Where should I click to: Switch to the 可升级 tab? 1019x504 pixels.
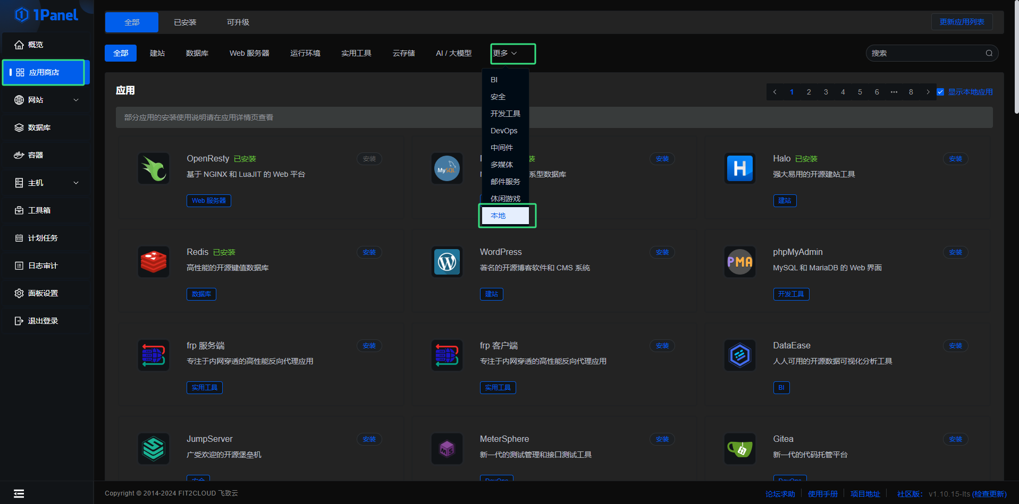click(x=238, y=22)
